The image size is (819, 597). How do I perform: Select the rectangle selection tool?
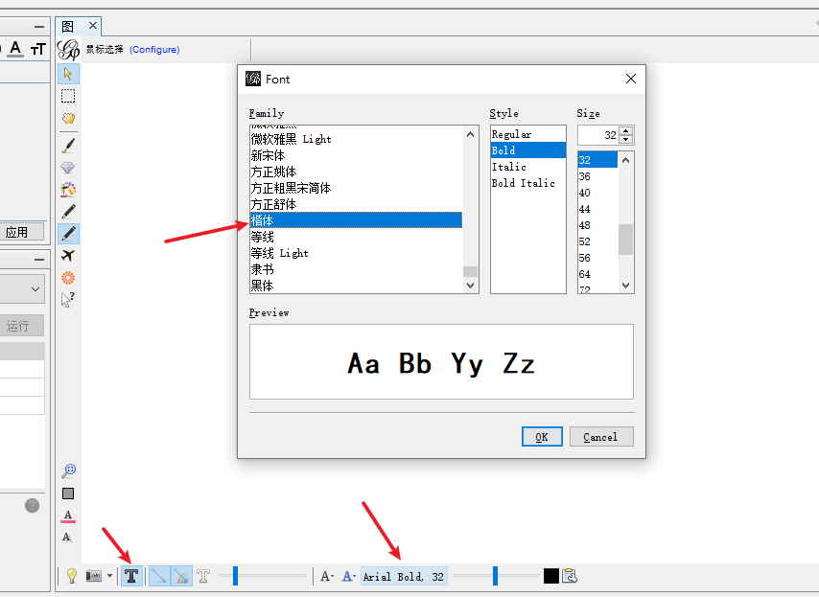tap(68, 96)
